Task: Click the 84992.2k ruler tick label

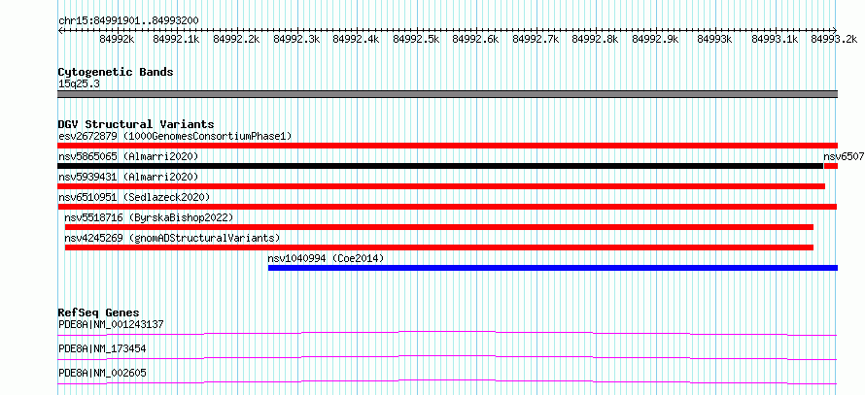Action: pyautogui.click(x=236, y=39)
